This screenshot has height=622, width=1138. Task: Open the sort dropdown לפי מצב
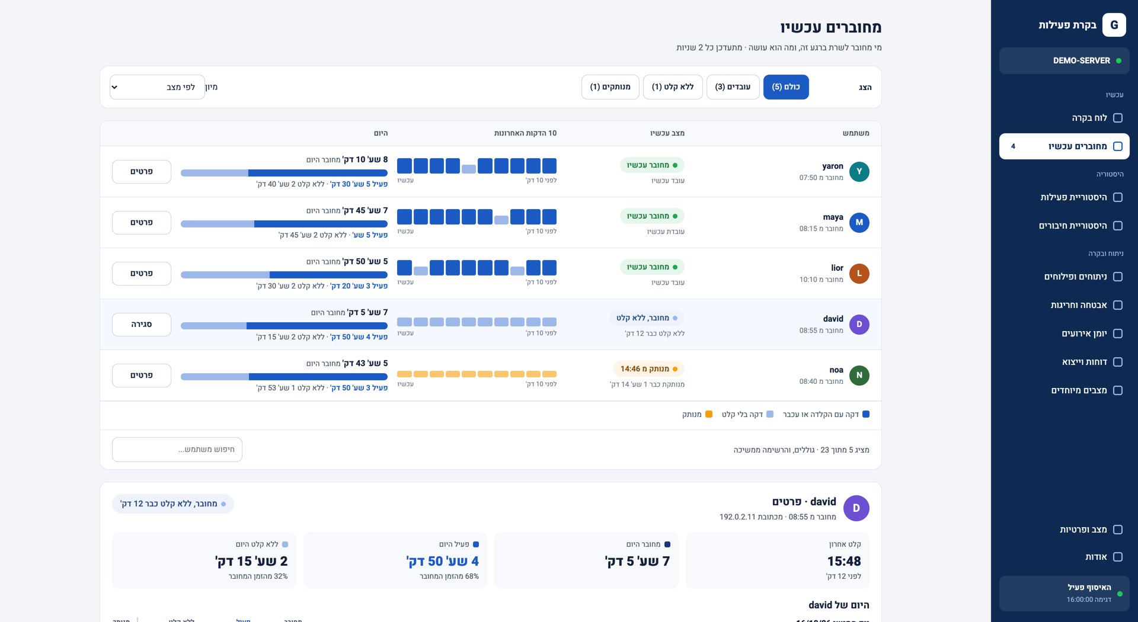tap(157, 87)
